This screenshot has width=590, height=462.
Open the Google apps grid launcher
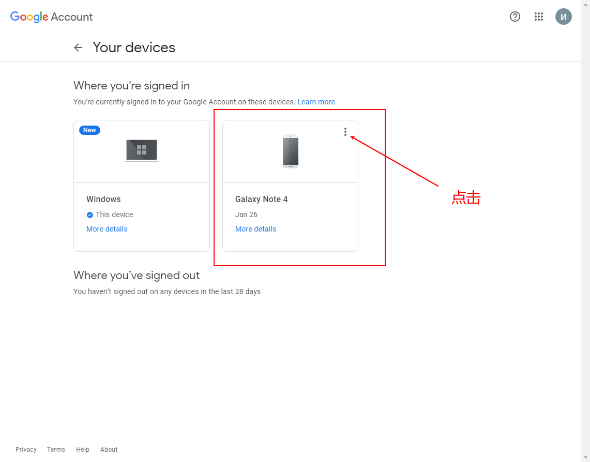[538, 17]
